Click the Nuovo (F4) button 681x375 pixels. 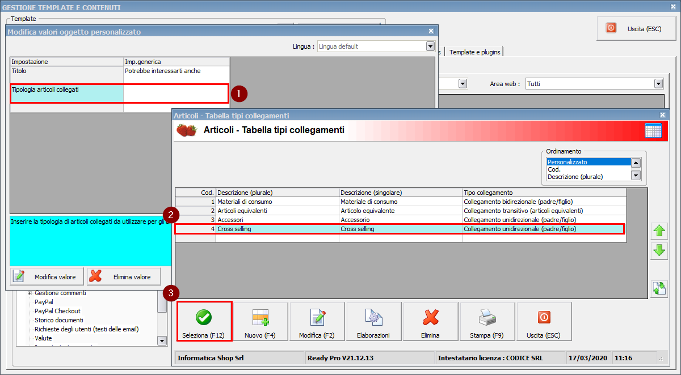[x=260, y=322]
